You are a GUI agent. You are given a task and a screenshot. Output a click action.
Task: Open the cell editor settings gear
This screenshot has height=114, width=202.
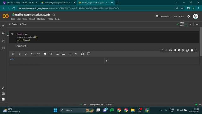[x=179, y=50]
